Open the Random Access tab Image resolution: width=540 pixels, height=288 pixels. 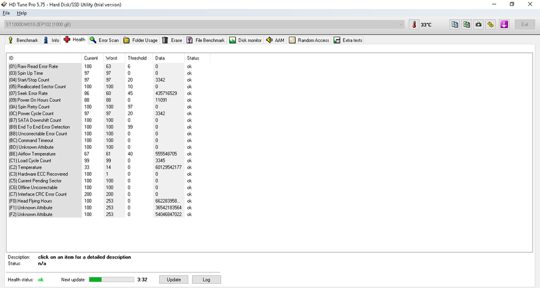pyautogui.click(x=309, y=40)
